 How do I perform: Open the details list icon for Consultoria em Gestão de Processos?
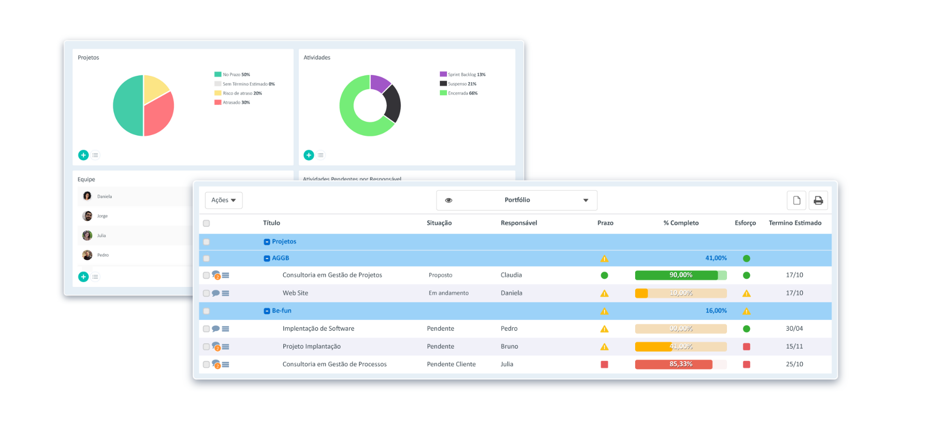point(225,365)
